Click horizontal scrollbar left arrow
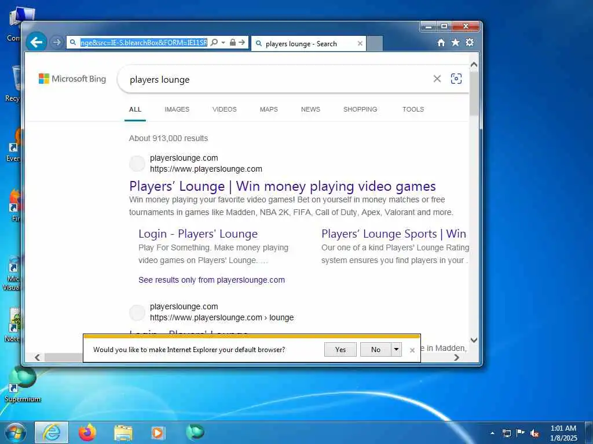 tap(37, 357)
